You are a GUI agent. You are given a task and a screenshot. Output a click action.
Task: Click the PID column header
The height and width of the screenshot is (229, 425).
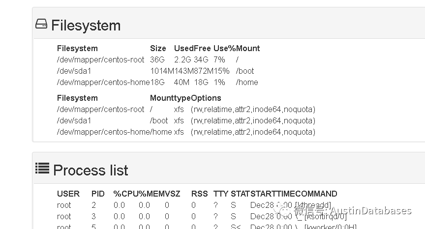(98, 194)
